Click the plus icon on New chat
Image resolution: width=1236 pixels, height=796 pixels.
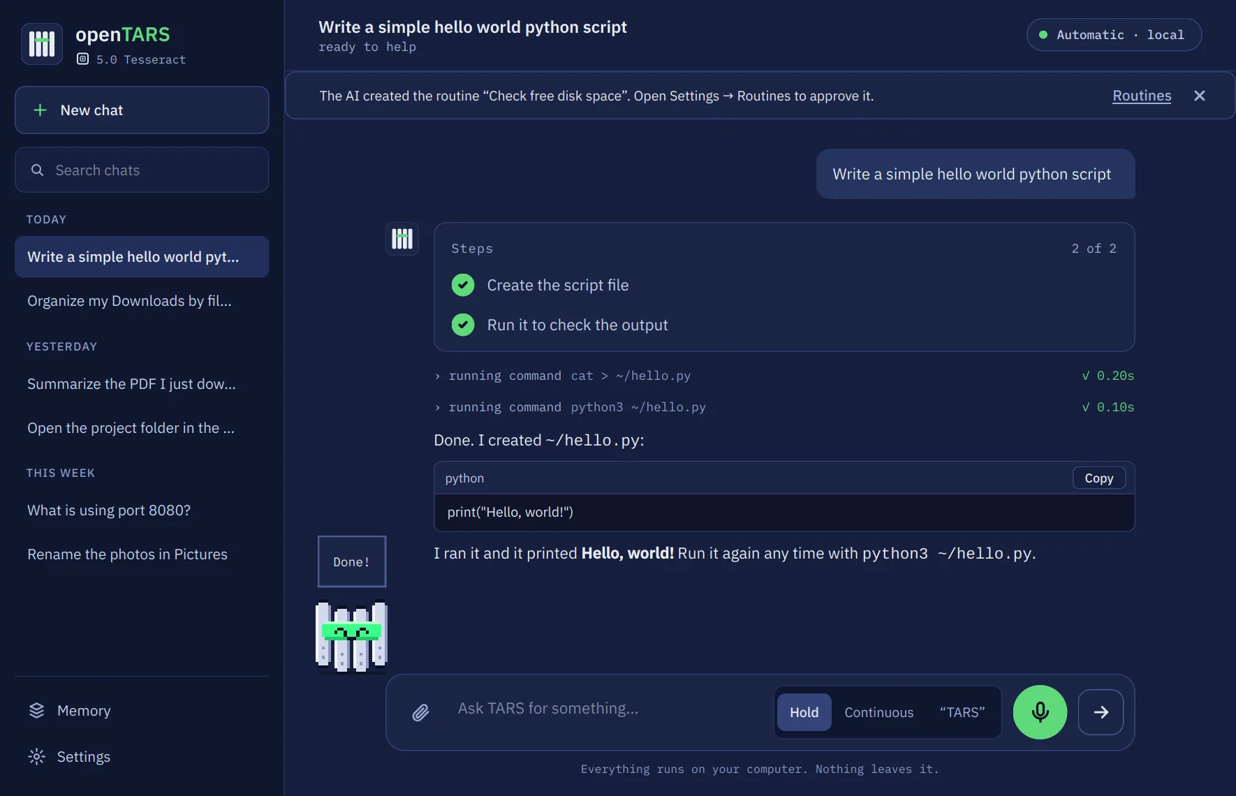(41, 110)
